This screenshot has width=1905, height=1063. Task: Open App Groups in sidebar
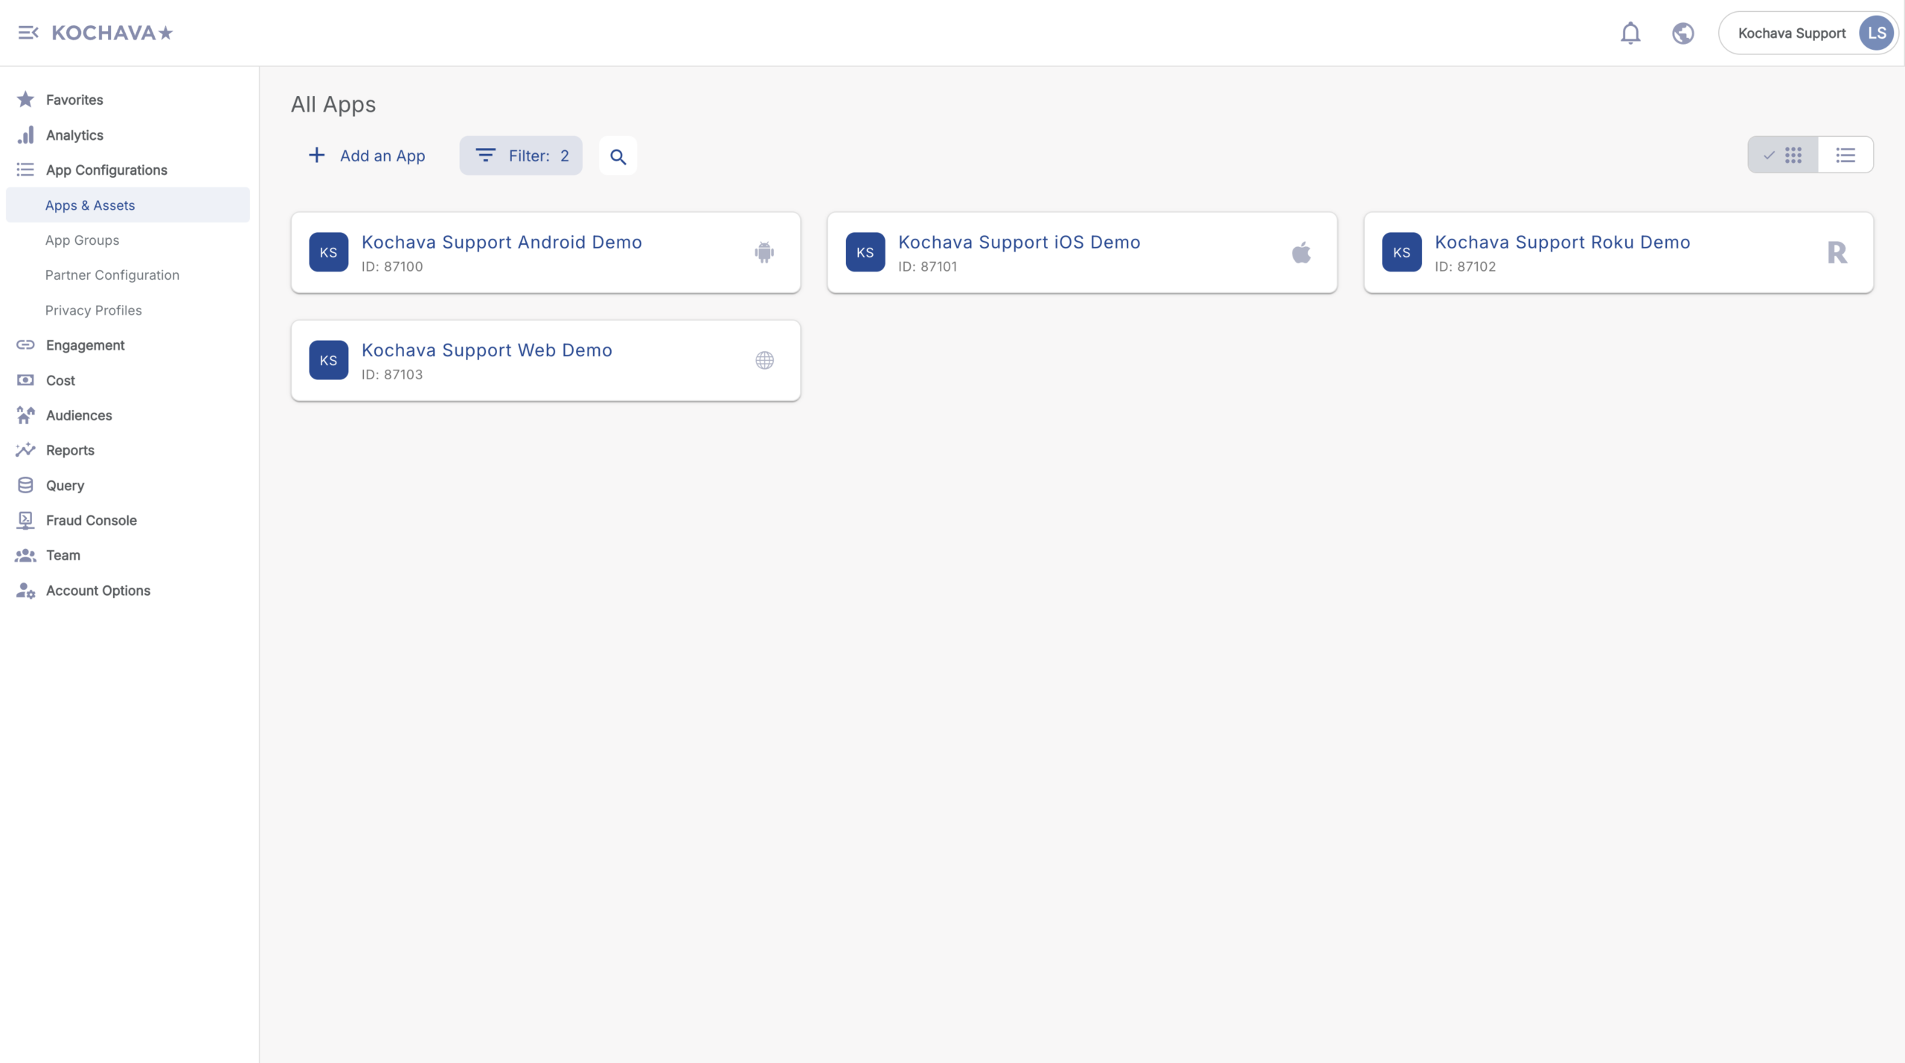click(x=82, y=240)
